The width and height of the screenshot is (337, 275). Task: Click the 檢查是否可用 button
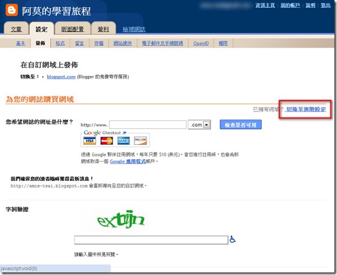click(241, 125)
